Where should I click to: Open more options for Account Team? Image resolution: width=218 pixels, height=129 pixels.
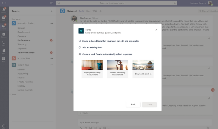pos(51,58)
